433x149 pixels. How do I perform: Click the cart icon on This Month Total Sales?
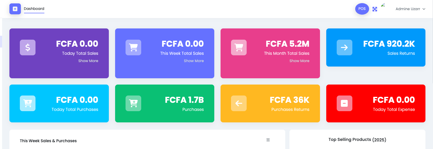coord(239,47)
